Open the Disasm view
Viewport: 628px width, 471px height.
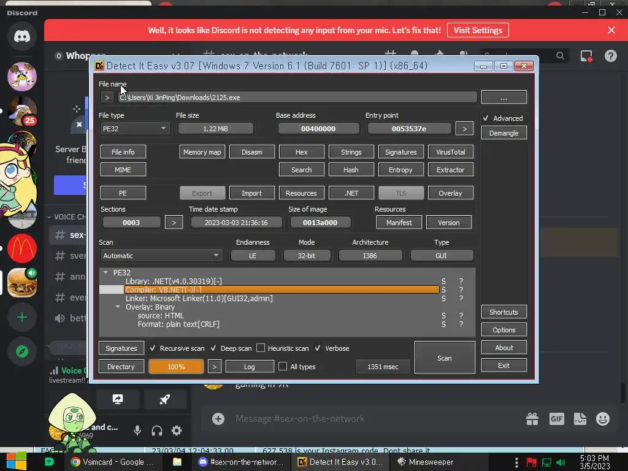point(252,152)
